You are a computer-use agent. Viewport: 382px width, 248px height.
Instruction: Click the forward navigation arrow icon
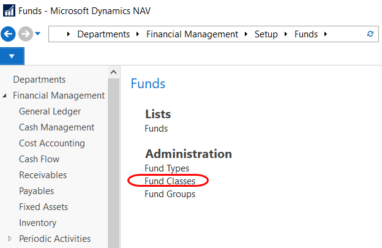click(x=25, y=34)
